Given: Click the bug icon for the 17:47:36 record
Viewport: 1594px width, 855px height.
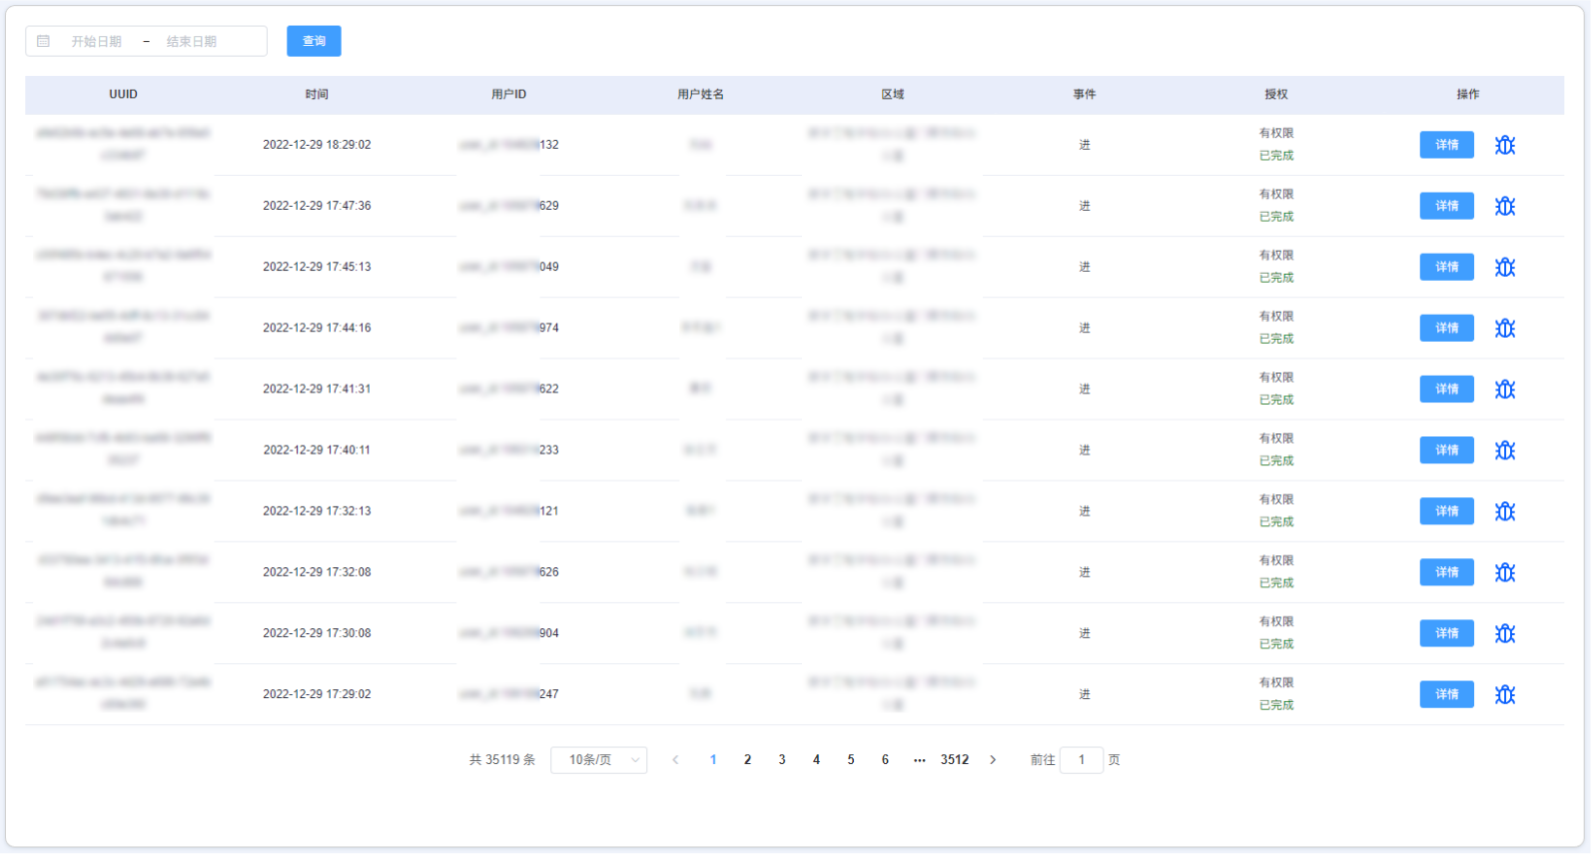Looking at the screenshot, I should (x=1507, y=206).
